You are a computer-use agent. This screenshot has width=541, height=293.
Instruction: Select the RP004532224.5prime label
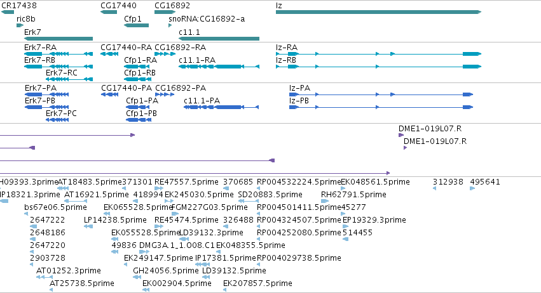pos(299,182)
